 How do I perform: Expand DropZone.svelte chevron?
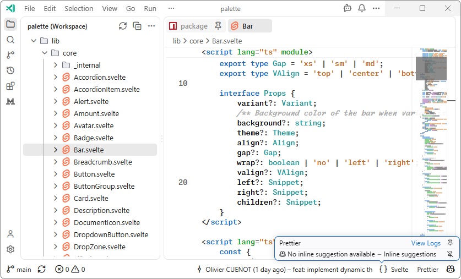(56, 247)
